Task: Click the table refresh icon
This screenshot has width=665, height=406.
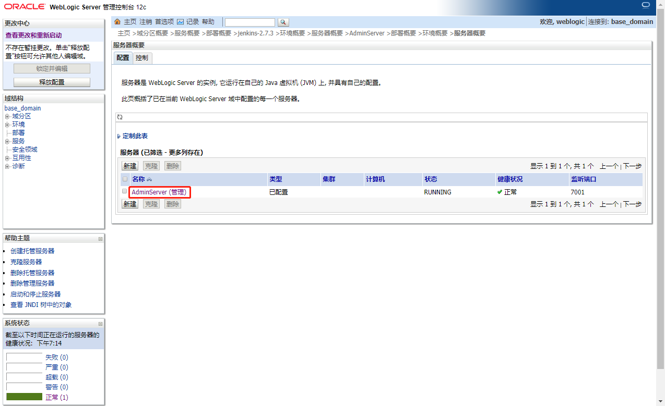Action: pyautogui.click(x=120, y=117)
